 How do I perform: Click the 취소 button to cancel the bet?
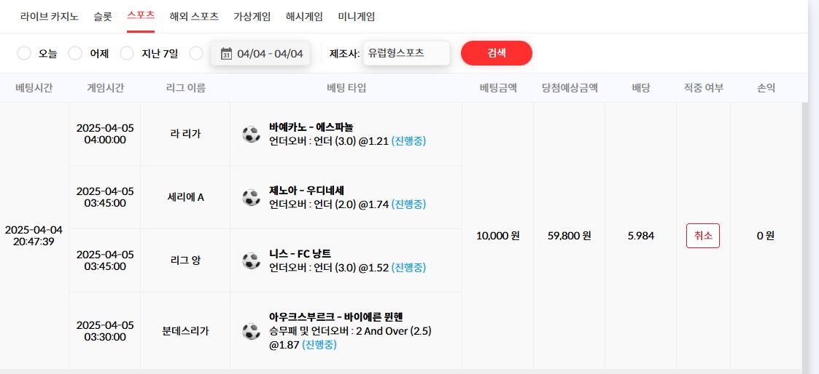(702, 236)
